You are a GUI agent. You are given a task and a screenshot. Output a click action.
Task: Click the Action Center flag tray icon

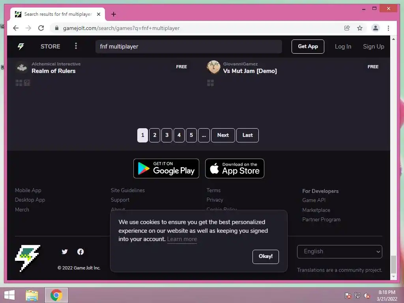click(348, 296)
